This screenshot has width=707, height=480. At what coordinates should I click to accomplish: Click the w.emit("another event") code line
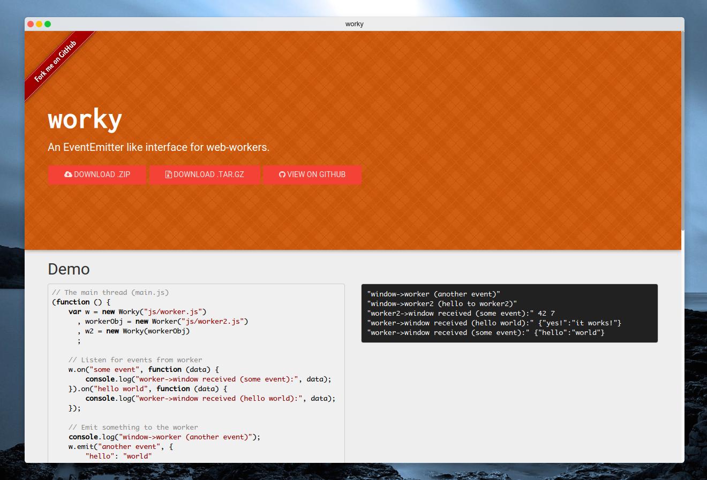click(x=121, y=446)
